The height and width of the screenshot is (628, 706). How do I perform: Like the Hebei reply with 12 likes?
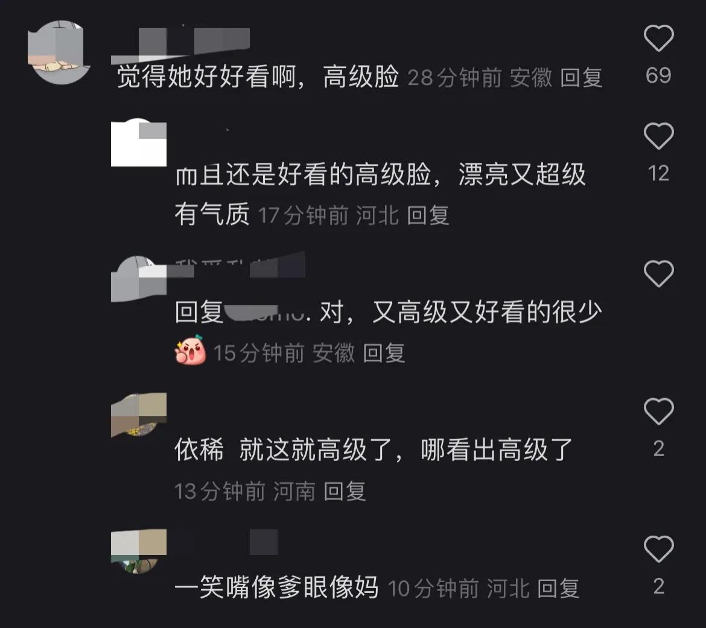coord(658,136)
